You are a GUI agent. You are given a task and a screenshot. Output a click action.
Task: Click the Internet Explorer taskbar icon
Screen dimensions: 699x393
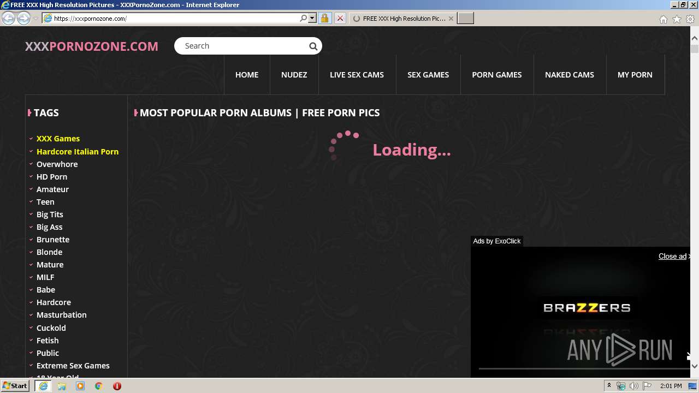43,386
